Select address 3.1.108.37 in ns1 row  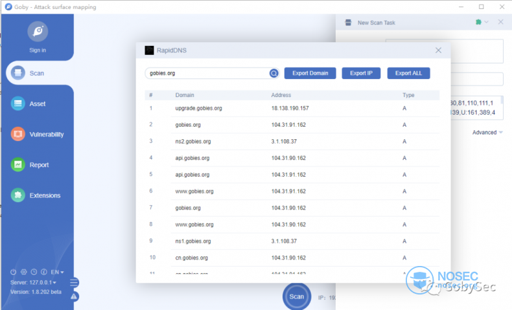pos(284,241)
